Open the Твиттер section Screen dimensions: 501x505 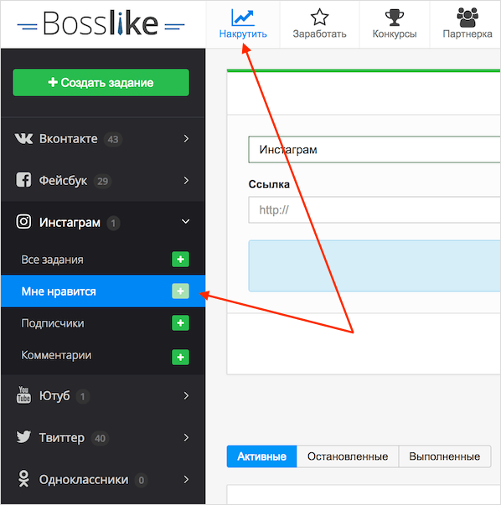(102, 437)
